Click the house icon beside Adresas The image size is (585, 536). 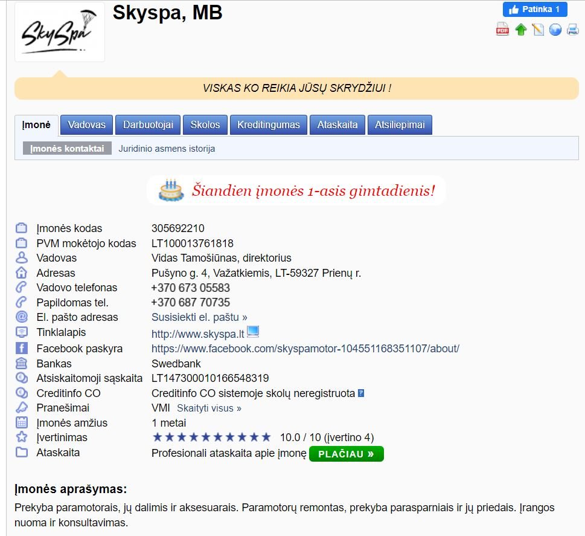(x=22, y=273)
